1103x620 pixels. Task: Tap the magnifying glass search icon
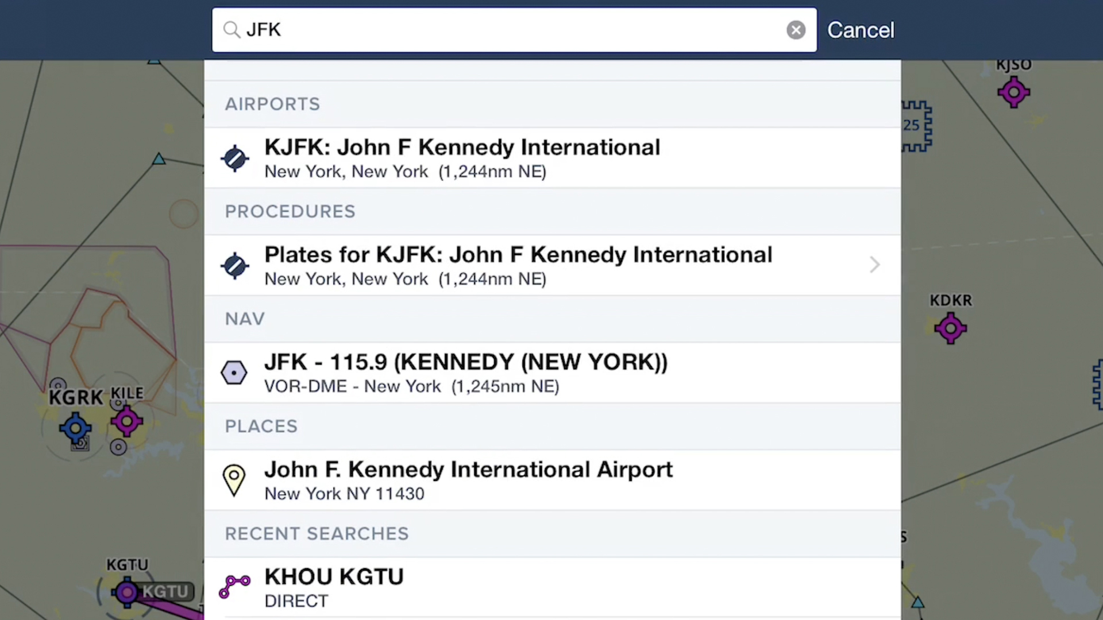click(x=232, y=30)
